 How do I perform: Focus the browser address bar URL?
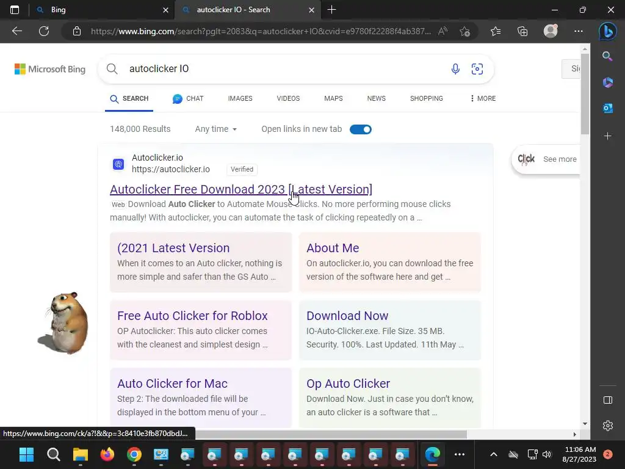(261, 31)
